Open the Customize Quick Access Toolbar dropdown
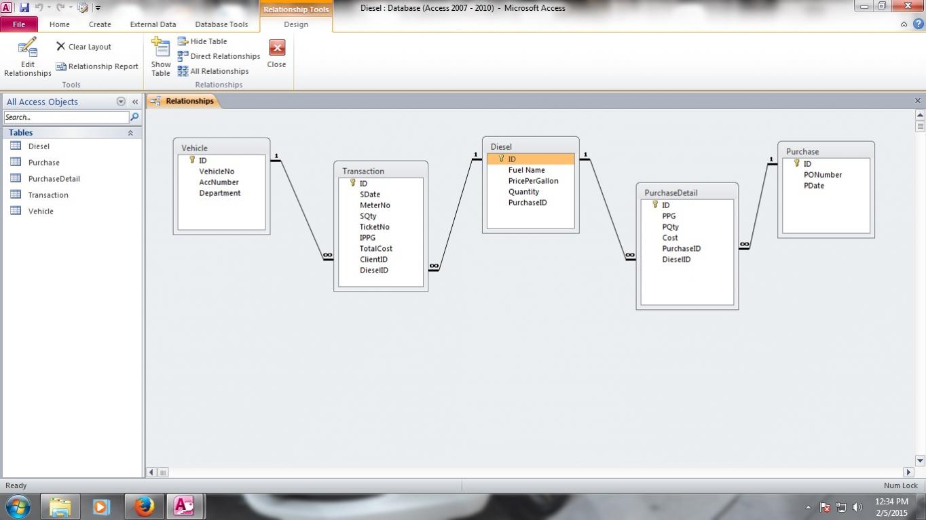 [98, 8]
